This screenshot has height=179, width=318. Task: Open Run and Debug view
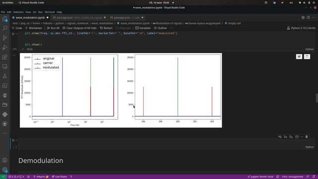click(x=4, y=47)
